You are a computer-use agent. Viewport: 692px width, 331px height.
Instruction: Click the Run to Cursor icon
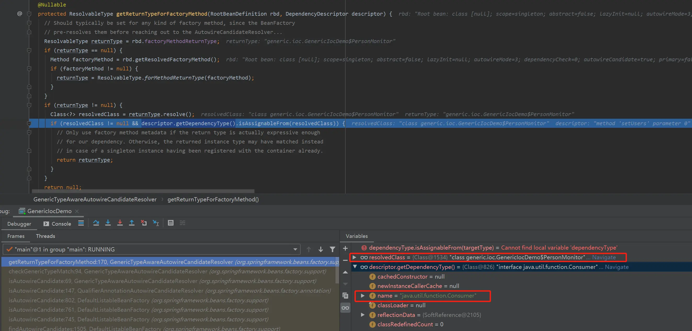(156, 223)
